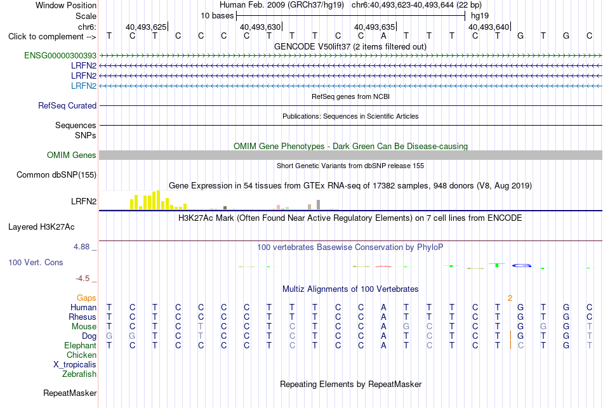Image resolution: width=603 pixels, height=408 pixels.
Task: Select the Zebrafish species row label
Action: pyautogui.click(x=79, y=374)
